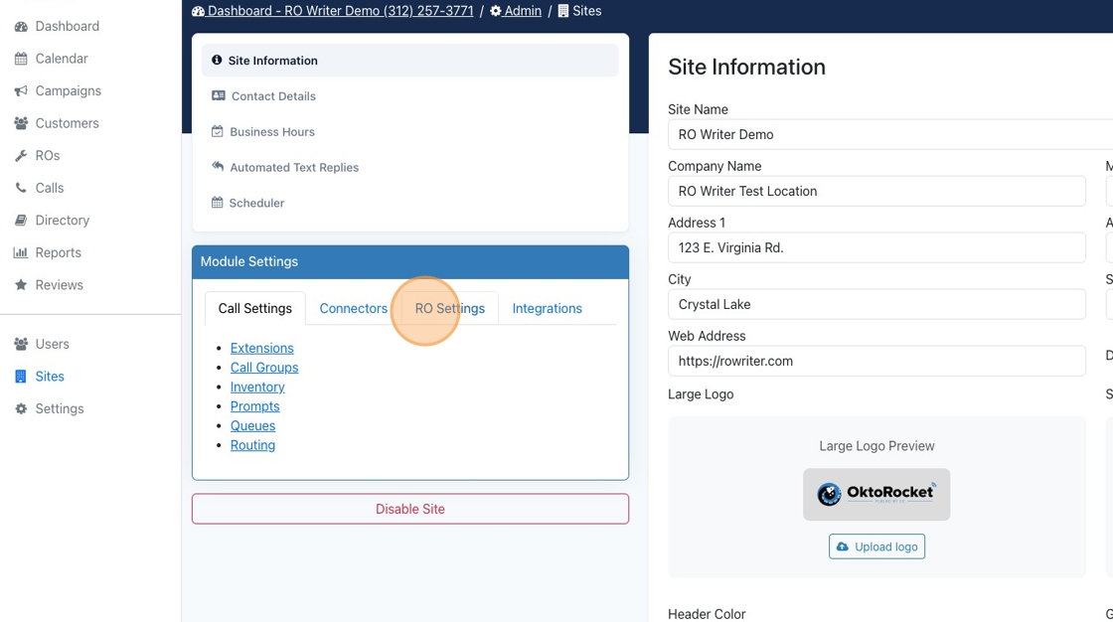Image resolution: width=1113 pixels, height=622 pixels.
Task: Click the Automated Text Replies reply icon
Action: pyautogui.click(x=218, y=167)
